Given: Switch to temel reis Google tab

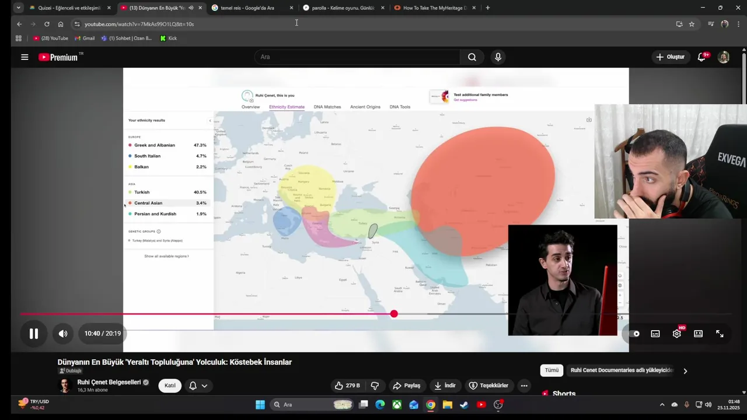Looking at the screenshot, I should [247, 8].
